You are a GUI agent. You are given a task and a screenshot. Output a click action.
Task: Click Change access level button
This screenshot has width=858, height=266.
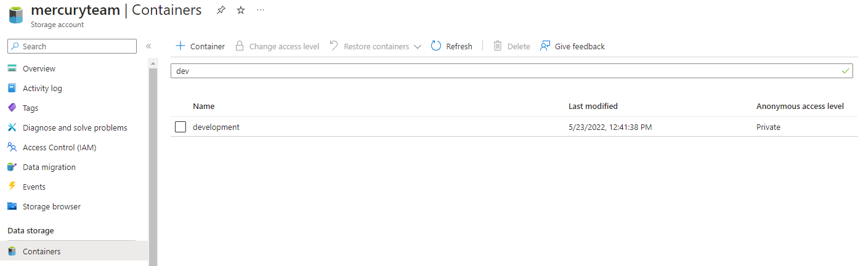[x=277, y=46]
